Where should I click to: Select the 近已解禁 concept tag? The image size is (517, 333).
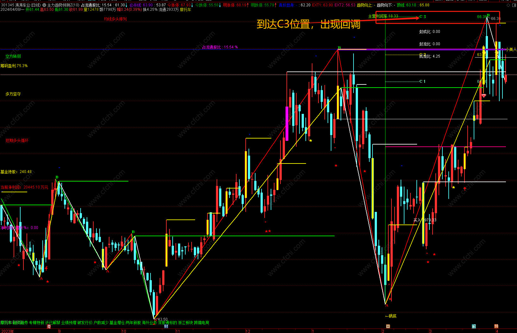(x=52, y=323)
